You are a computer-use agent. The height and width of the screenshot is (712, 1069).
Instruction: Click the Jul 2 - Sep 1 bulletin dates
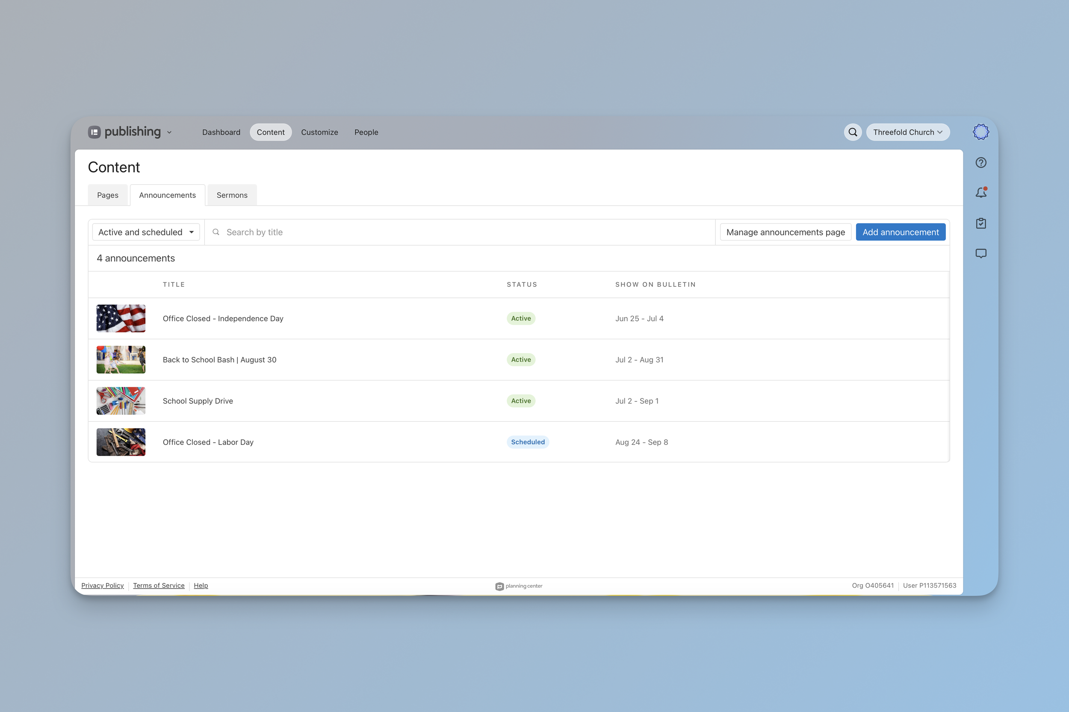pos(637,401)
